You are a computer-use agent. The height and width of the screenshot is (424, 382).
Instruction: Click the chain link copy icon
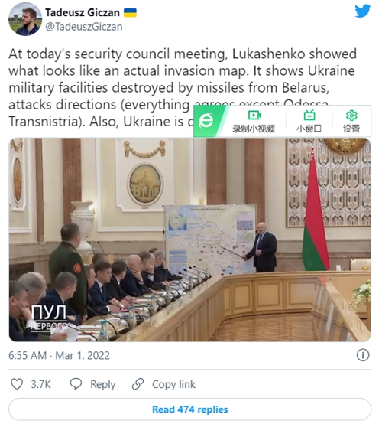coord(138,384)
